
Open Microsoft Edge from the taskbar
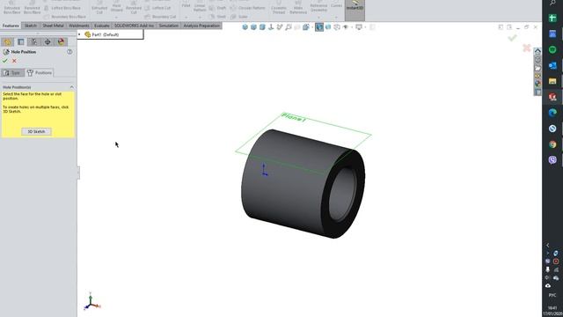[552, 113]
